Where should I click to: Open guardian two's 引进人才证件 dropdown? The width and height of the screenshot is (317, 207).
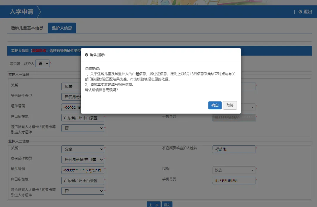click(x=82, y=191)
